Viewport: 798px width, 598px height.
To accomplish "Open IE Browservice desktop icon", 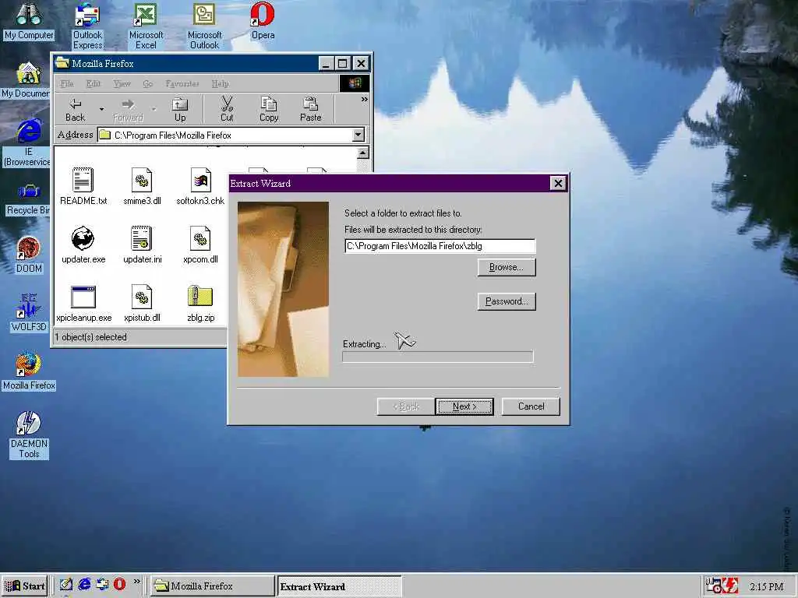I will 26,142.
